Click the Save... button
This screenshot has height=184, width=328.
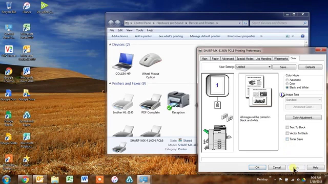[x=284, y=67]
